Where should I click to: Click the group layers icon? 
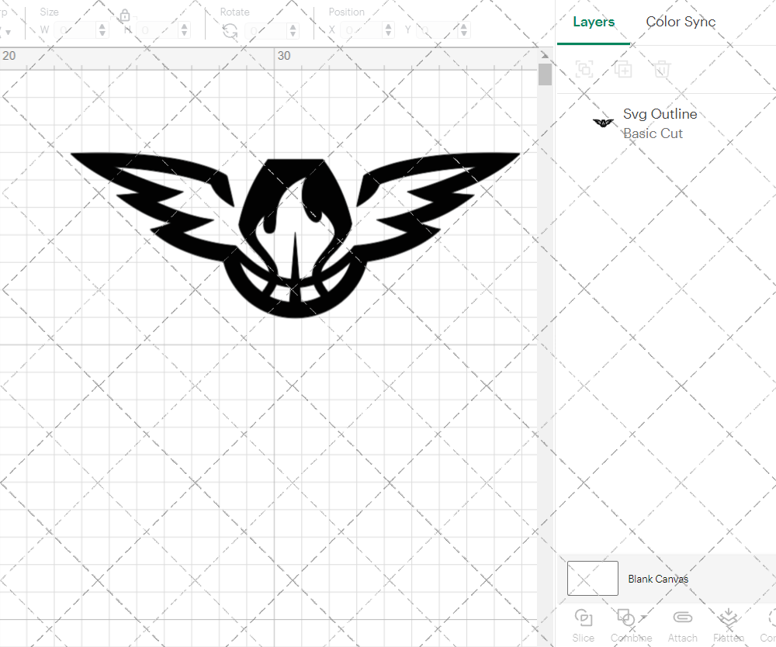point(584,69)
